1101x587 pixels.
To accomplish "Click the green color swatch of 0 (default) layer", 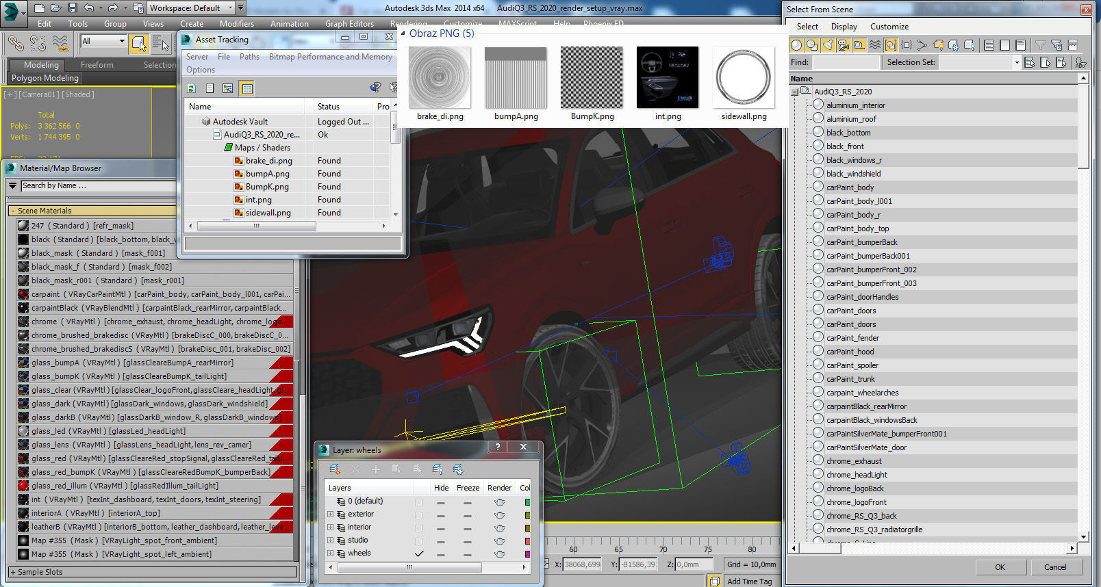I will click(527, 501).
